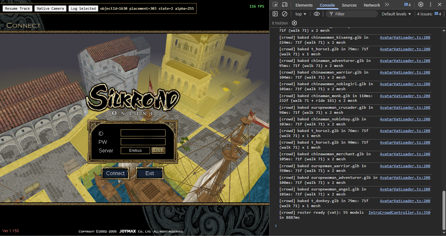The height and width of the screenshot is (236, 446).
Task: Select the Erebus server field
Action: point(136,151)
